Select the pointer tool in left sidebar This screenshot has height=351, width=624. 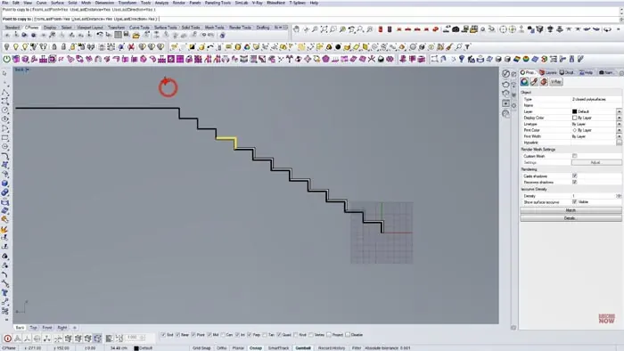click(x=4, y=74)
